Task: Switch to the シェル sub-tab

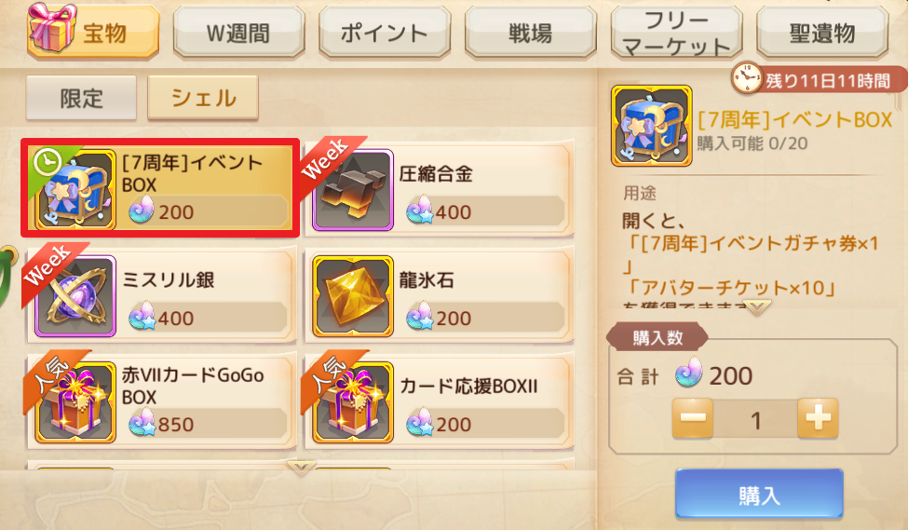Action: tap(203, 97)
